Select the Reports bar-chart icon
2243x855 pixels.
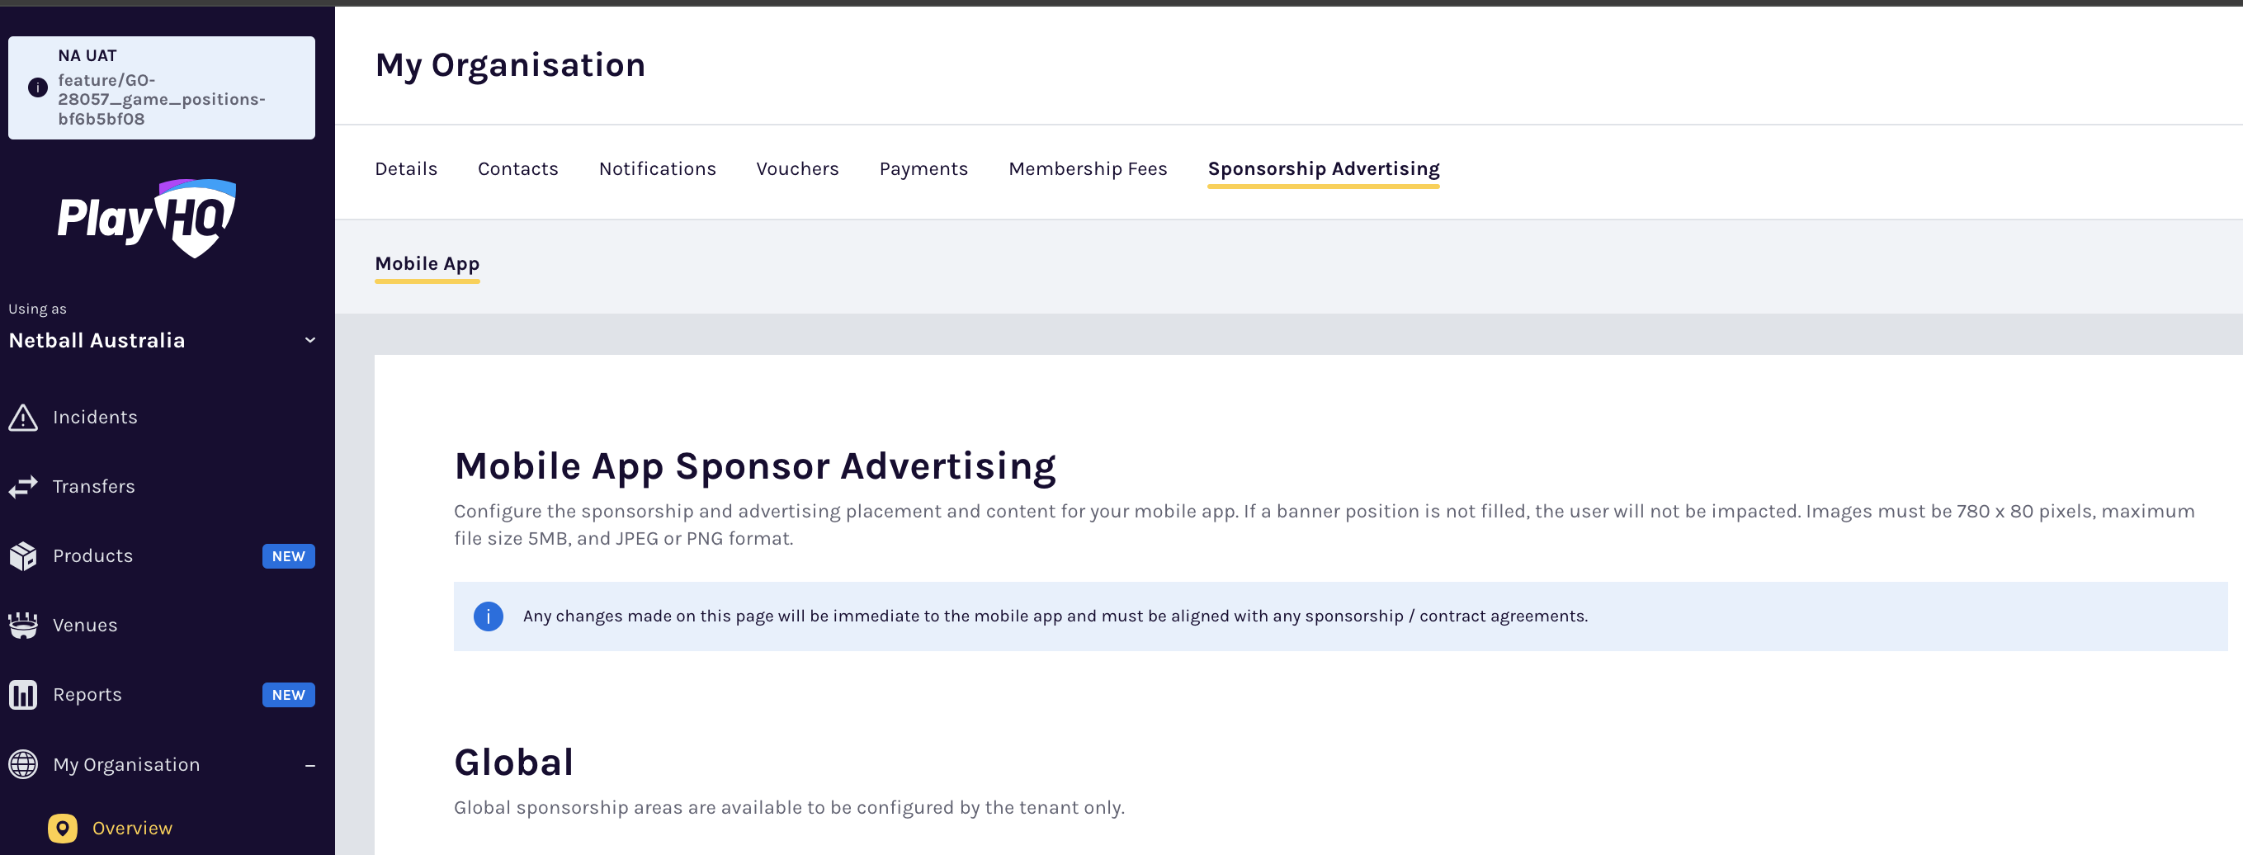click(x=22, y=694)
